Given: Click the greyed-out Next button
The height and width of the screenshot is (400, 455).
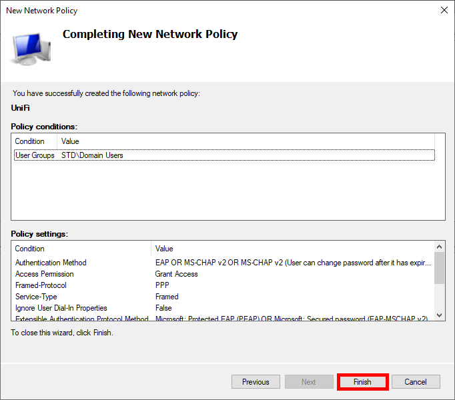Looking at the screenshot, I should tap(309, 382).
